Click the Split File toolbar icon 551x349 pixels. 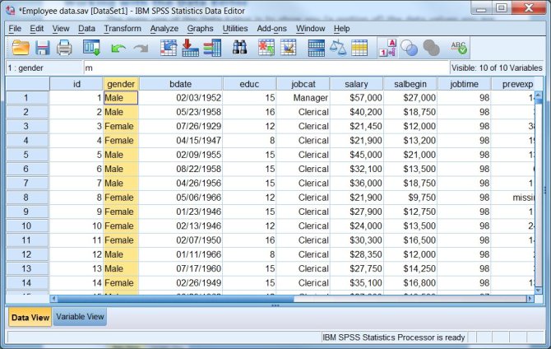click(x=317, y=48)
